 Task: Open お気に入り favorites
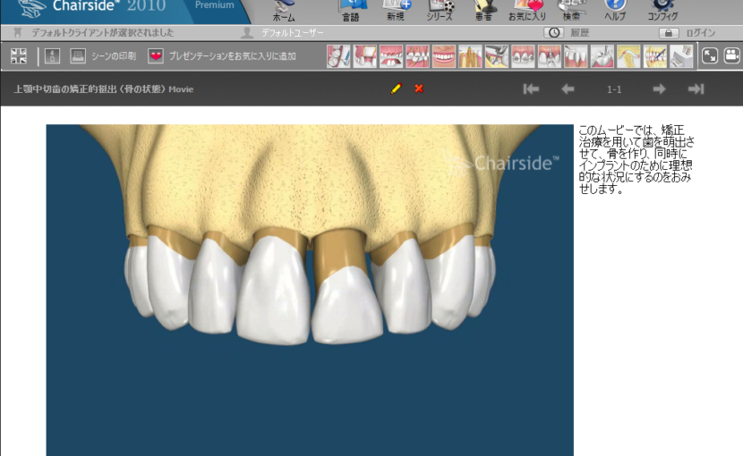pyautogui.click(x=527, y=10)
